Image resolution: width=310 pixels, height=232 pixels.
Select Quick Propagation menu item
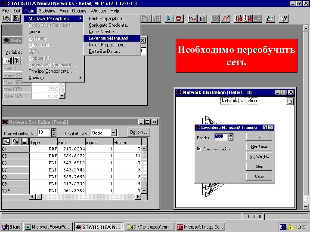112,45
